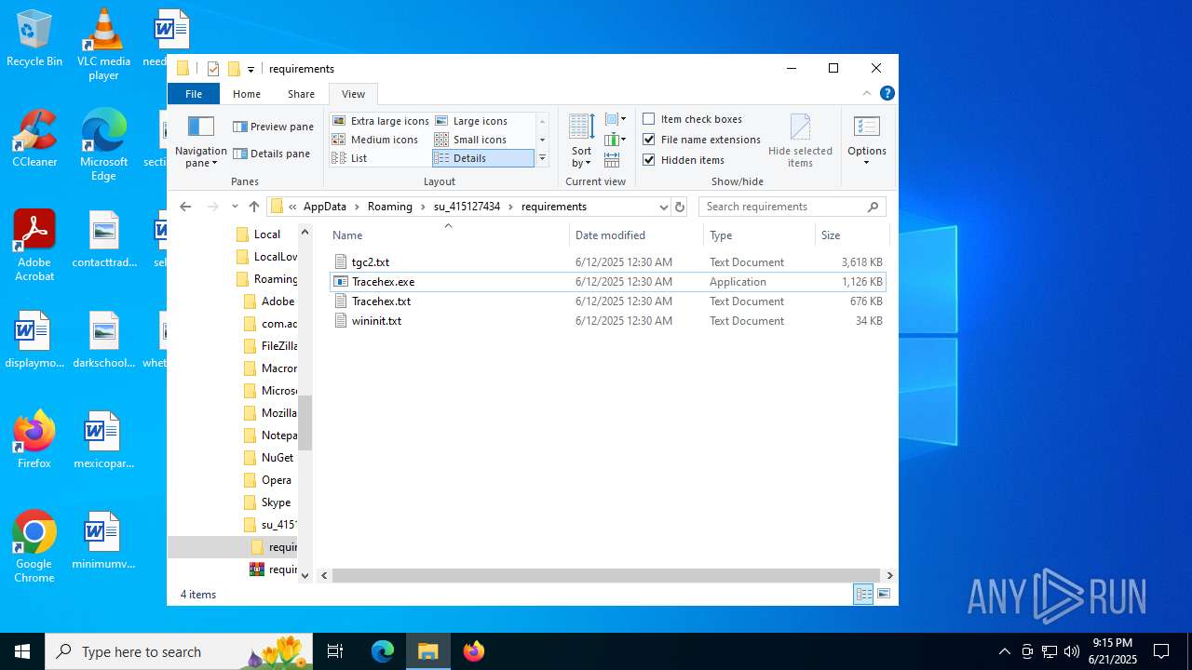Screen dimensions: 1192x670
Task: Open the Group by dropdown icon
Action: pyautogui.click(x=616, y=119)
